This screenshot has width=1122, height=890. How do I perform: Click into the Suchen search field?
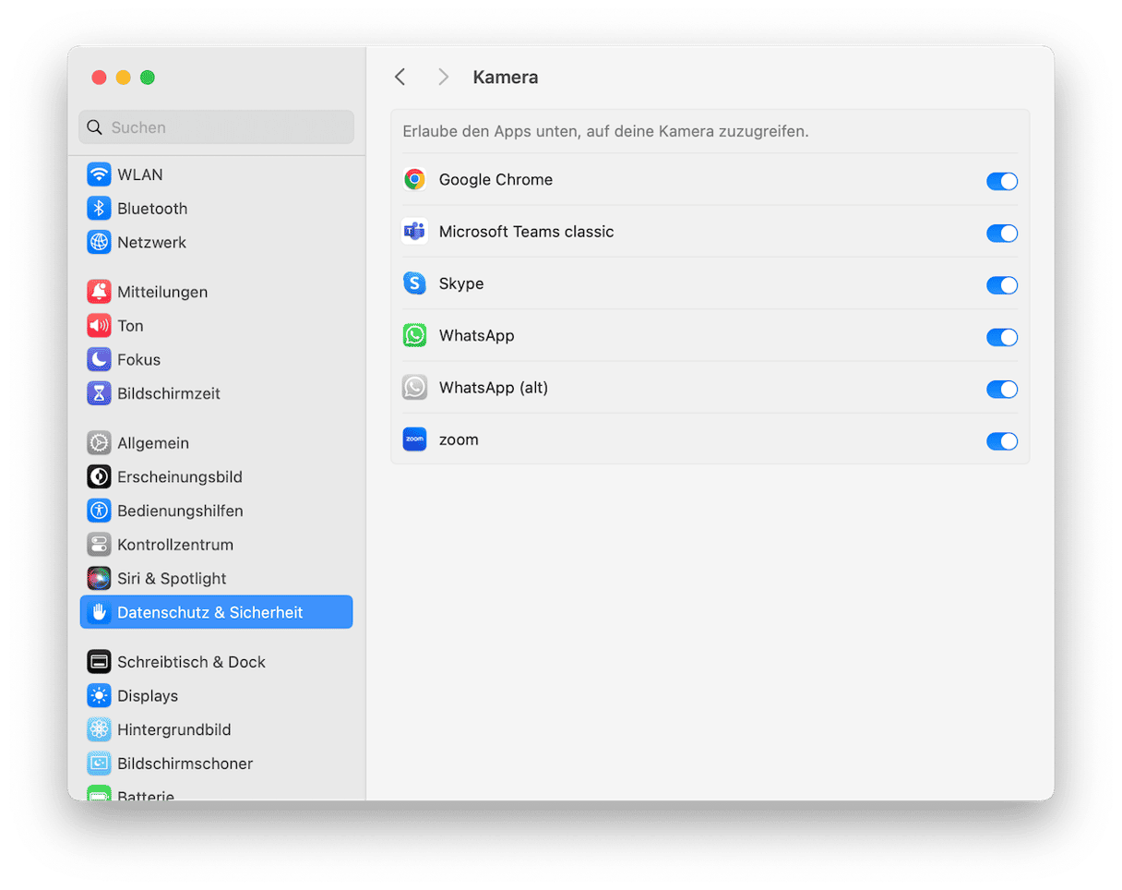pyautogui.click(x=216, y=127)
